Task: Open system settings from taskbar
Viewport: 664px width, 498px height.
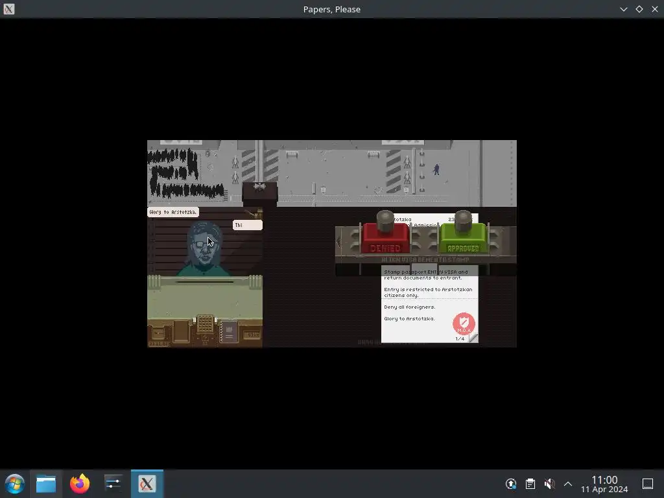Action: tap(113, 484)
